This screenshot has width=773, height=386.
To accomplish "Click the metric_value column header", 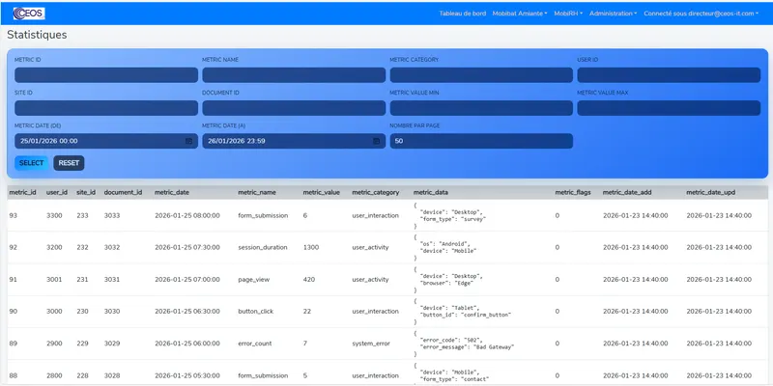I will point(321,192).
